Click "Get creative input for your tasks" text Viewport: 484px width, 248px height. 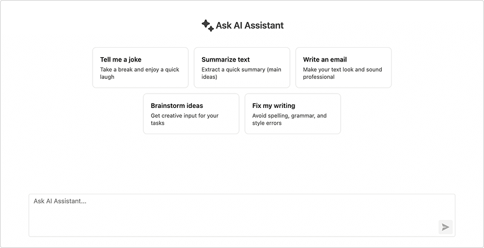tap(185, 119)
